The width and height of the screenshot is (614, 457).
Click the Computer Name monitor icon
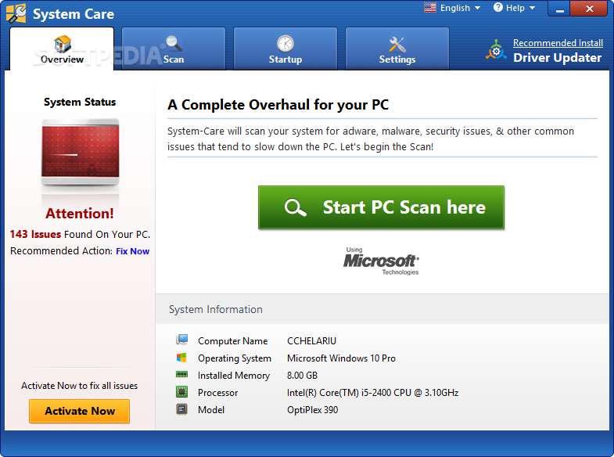181,340
